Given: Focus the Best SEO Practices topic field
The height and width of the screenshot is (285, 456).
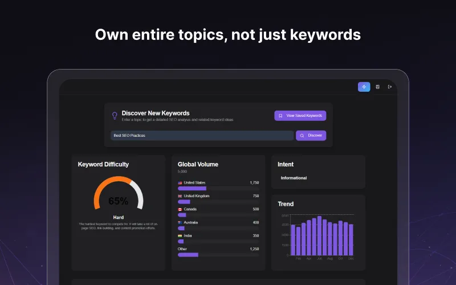Looking at the screenshot, I should [202, 136].
